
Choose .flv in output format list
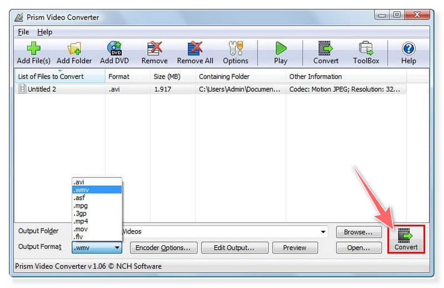[97, 236]
